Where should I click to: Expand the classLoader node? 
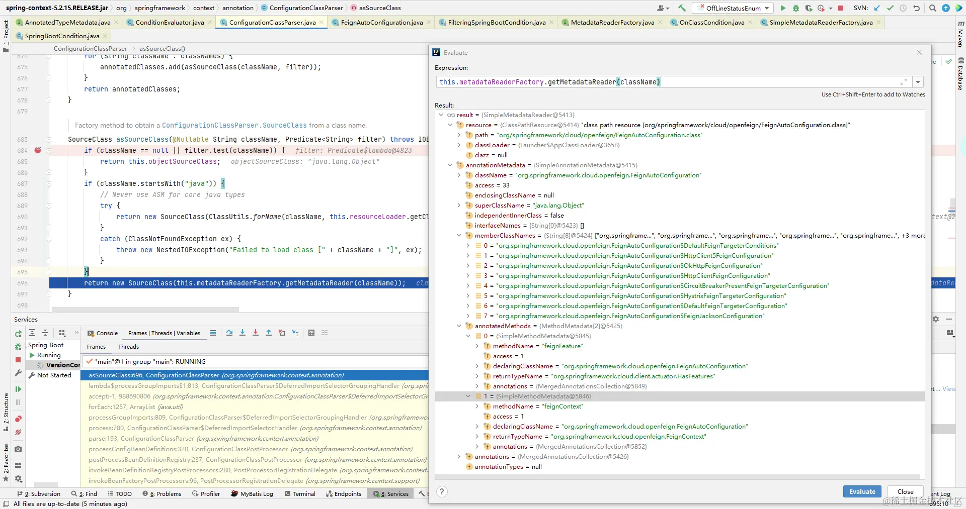[x=459, y=145]
